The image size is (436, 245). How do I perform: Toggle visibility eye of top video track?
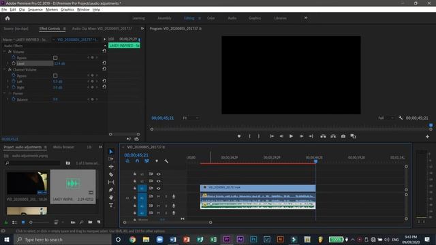pyautogui.click(x=159, y=174)
